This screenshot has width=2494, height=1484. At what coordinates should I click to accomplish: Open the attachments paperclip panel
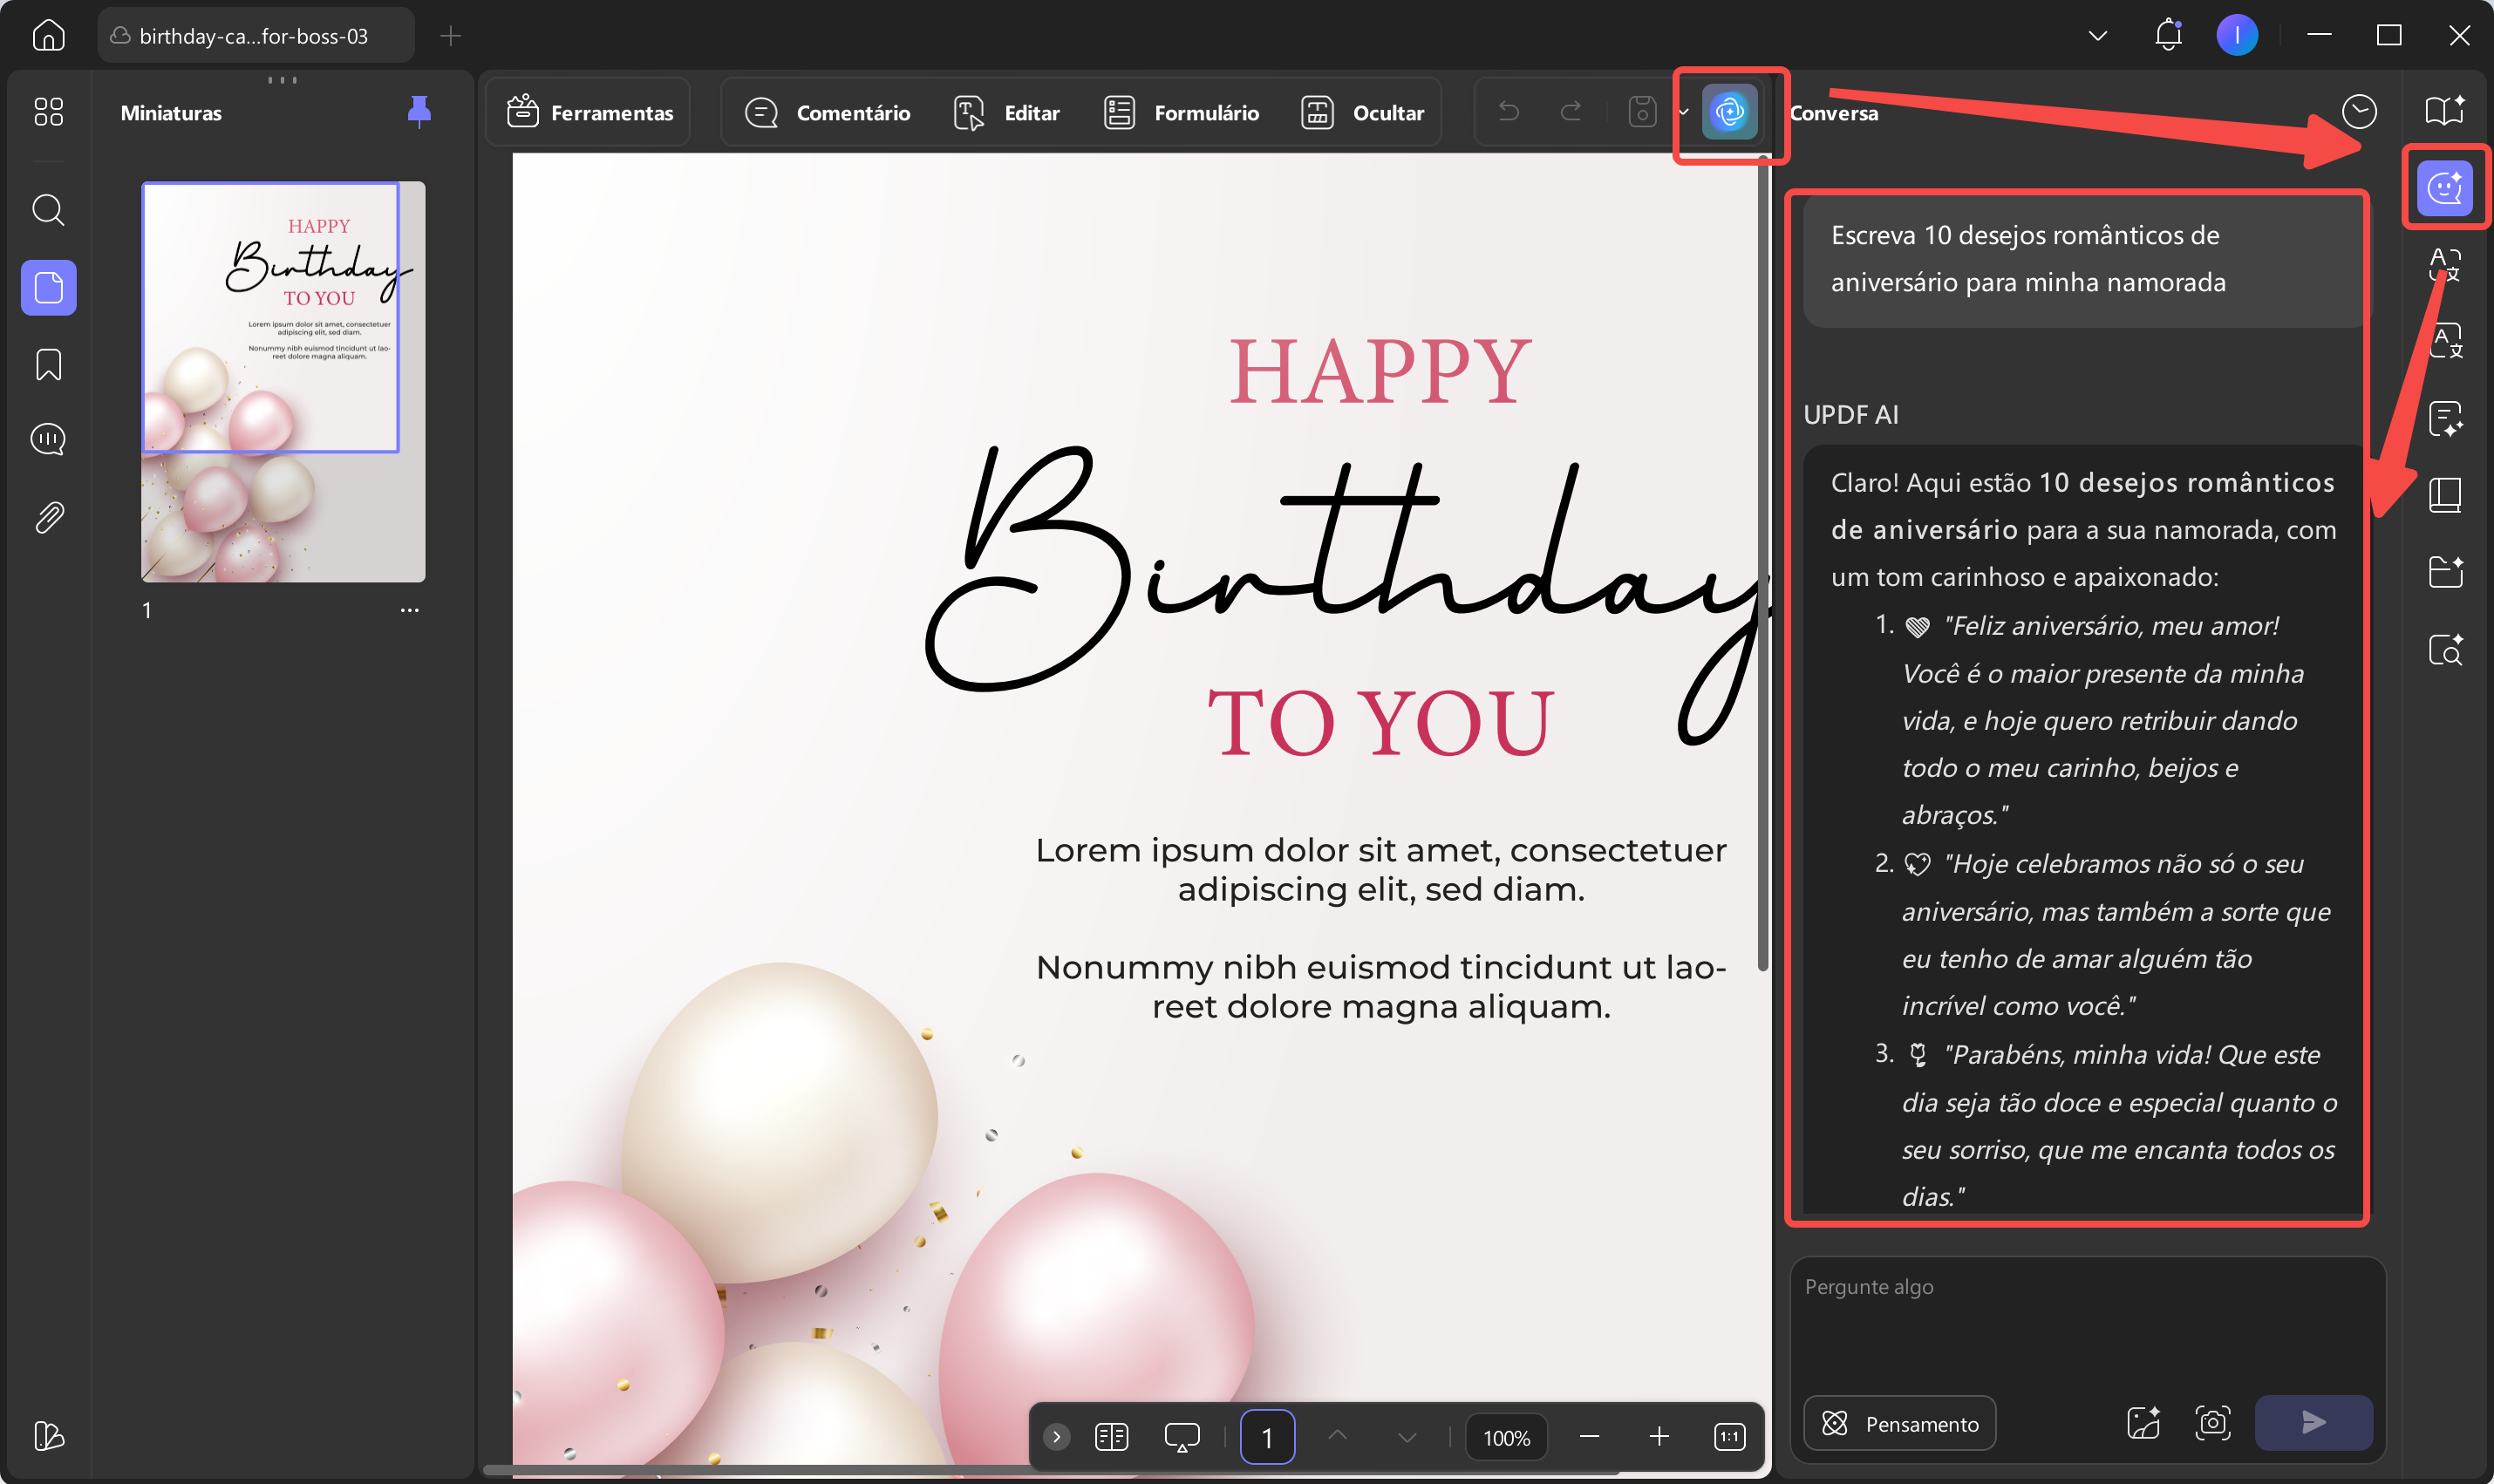tap(48, 517)
